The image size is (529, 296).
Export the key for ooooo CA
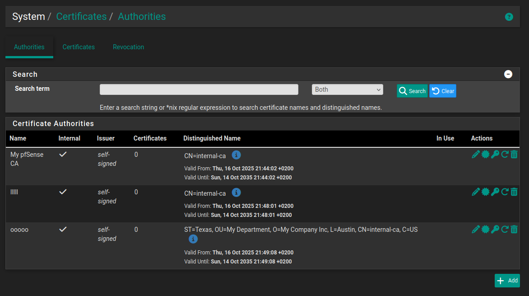tap(495, 230)
